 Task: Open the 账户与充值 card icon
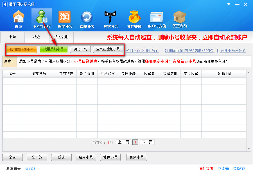coord(157,19)
